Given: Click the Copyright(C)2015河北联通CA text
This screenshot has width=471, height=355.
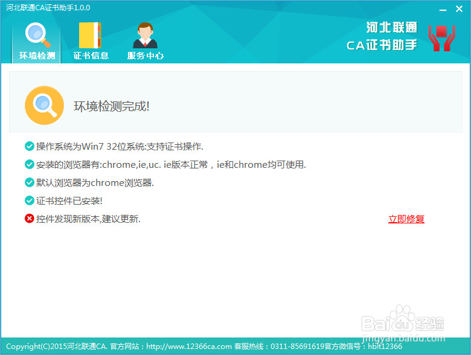Looking at the screenshot, I should pos(57,347).
